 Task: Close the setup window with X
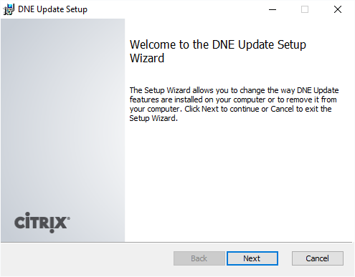338,9
